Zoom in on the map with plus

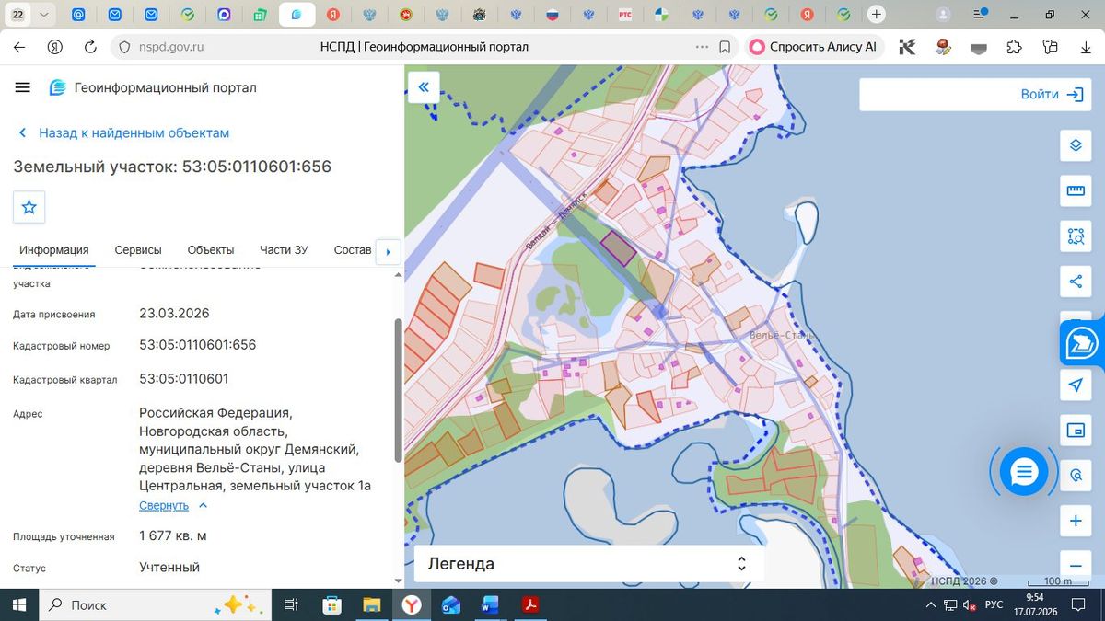[1076, 522]
